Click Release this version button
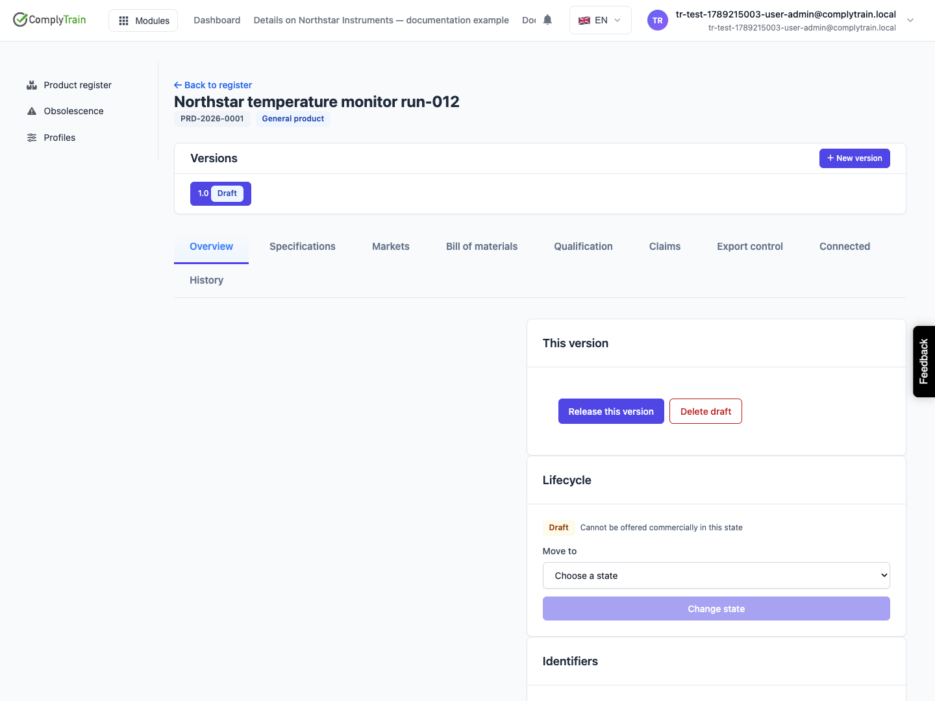 611,412
